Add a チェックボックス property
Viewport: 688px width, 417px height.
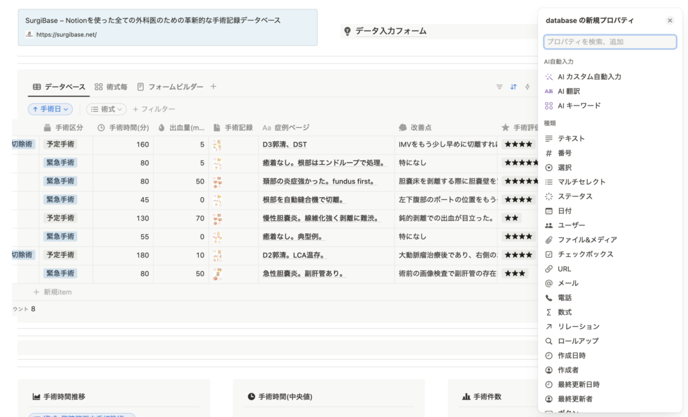[x=610, y=254]
